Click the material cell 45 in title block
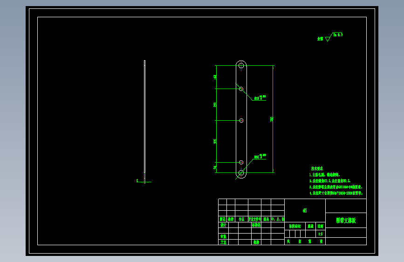Viewport: 404px width, 262px height. [305, 210]
